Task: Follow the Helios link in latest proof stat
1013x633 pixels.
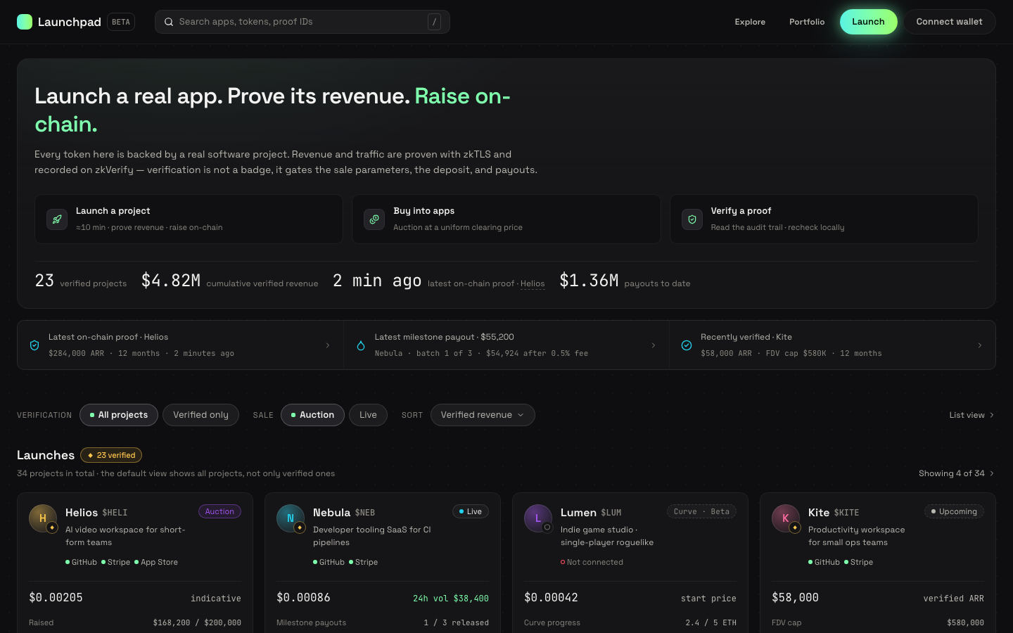Action: (x=533, y=283)
